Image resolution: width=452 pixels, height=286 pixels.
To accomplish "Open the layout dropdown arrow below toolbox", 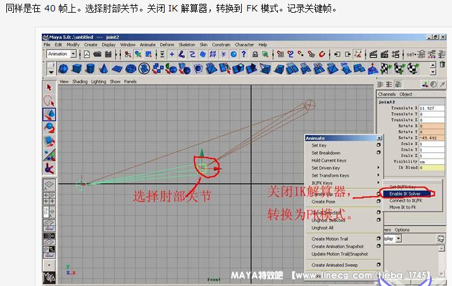I will coord(49,264).
